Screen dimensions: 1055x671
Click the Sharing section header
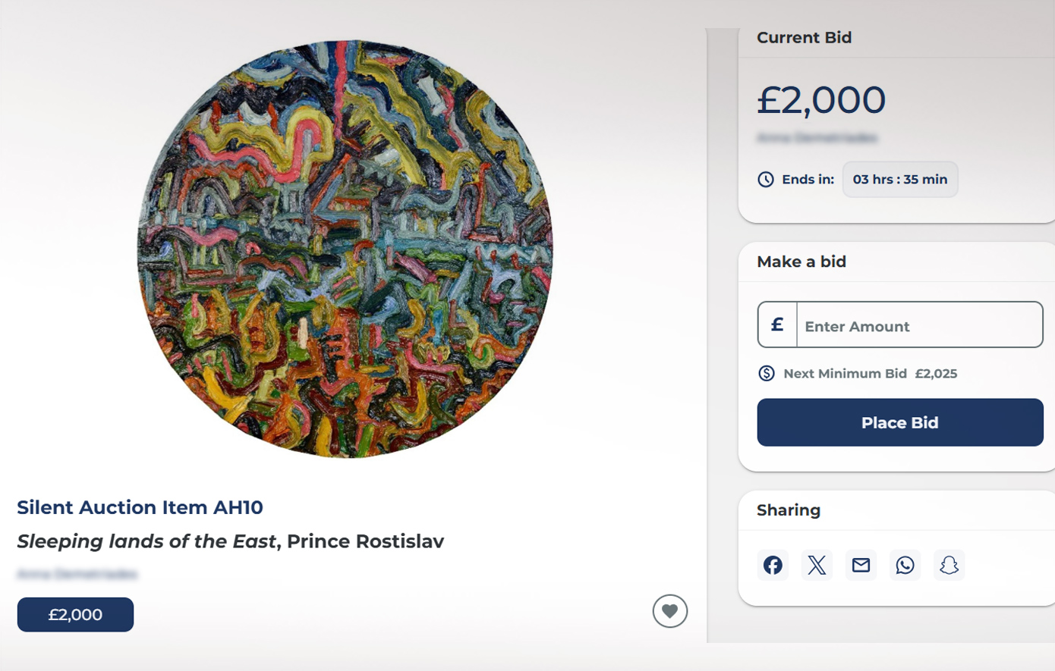(x=788, y=510)
